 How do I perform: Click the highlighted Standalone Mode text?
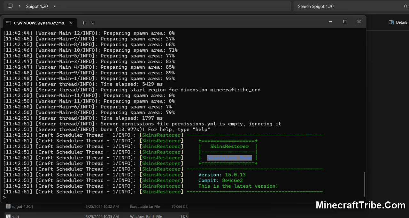229,158
